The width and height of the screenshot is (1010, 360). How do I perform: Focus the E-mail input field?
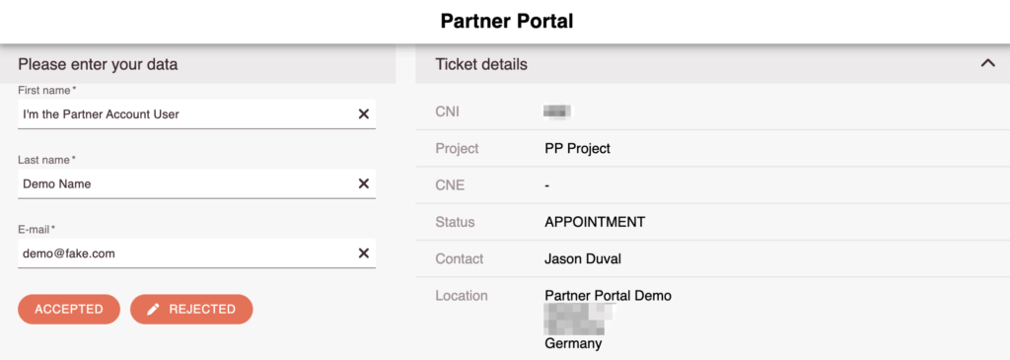pyautogui.click(x=186, y=253)
